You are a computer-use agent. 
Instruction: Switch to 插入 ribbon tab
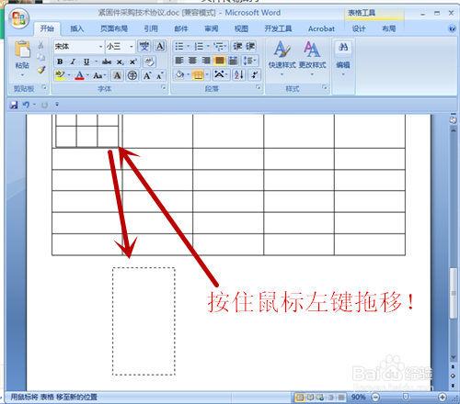pos(76,28)
